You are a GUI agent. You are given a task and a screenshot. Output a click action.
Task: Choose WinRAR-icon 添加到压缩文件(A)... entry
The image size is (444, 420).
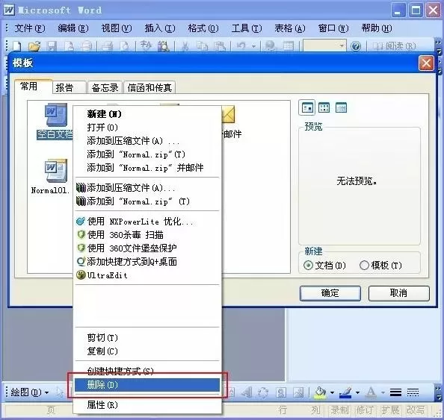point(147,188)
